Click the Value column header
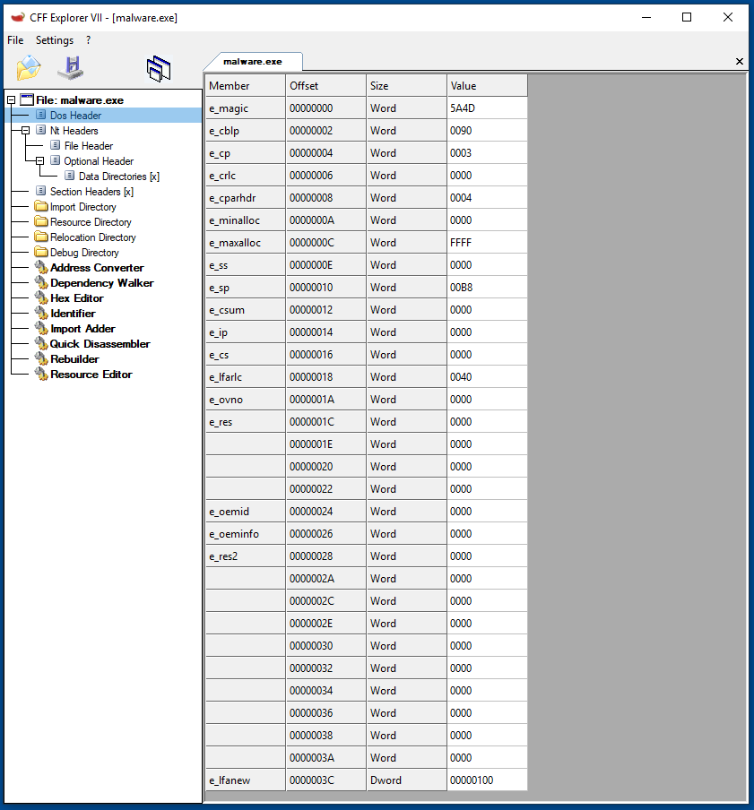The image size is (754, 810). [x=488, y=86]
